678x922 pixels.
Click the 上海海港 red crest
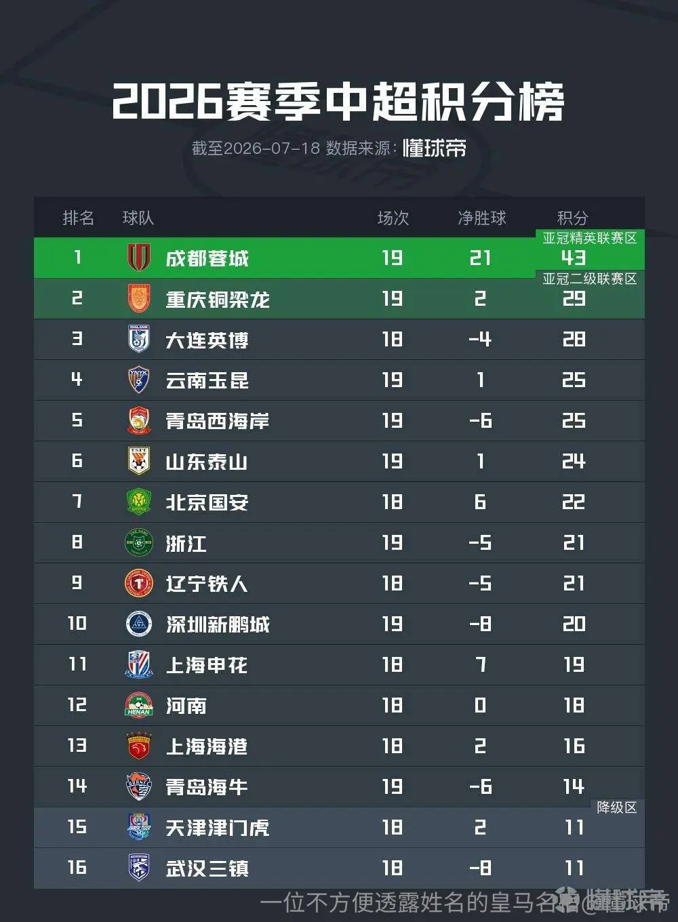tap(139, 746)
